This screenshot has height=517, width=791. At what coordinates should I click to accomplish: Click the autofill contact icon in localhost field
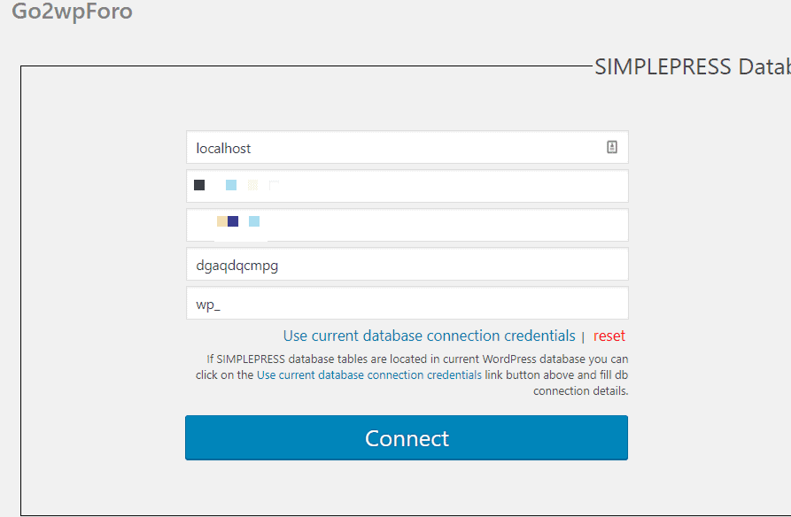click(611, 147)
